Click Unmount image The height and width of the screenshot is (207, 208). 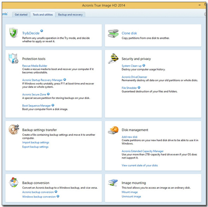pos(131,196)
